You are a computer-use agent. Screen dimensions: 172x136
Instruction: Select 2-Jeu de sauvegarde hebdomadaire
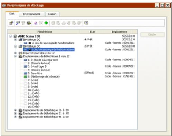(53, 43)
